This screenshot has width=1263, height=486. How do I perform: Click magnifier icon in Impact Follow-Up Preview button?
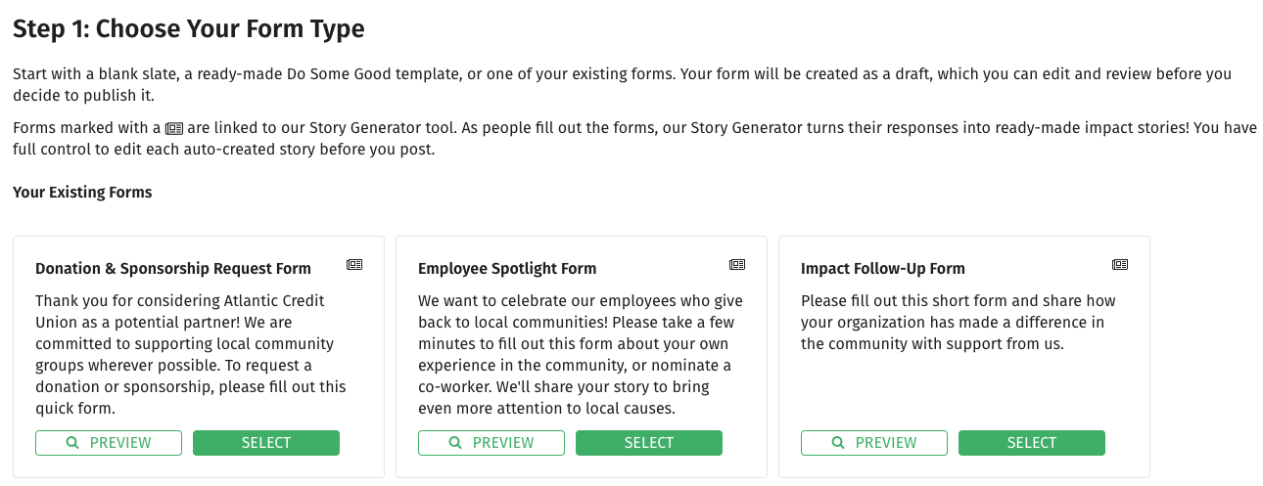838,443
